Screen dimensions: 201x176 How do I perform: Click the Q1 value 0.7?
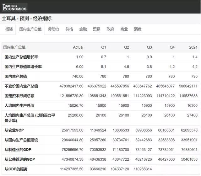104,57
